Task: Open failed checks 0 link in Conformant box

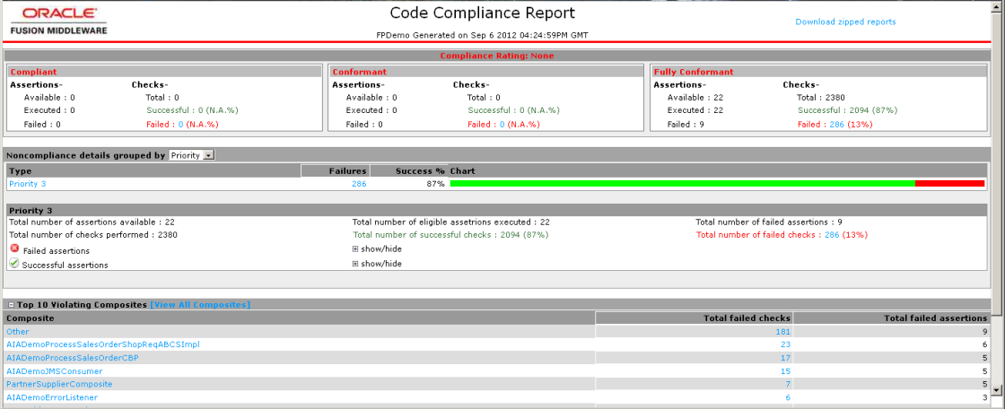Action: (x=502, y=125)
